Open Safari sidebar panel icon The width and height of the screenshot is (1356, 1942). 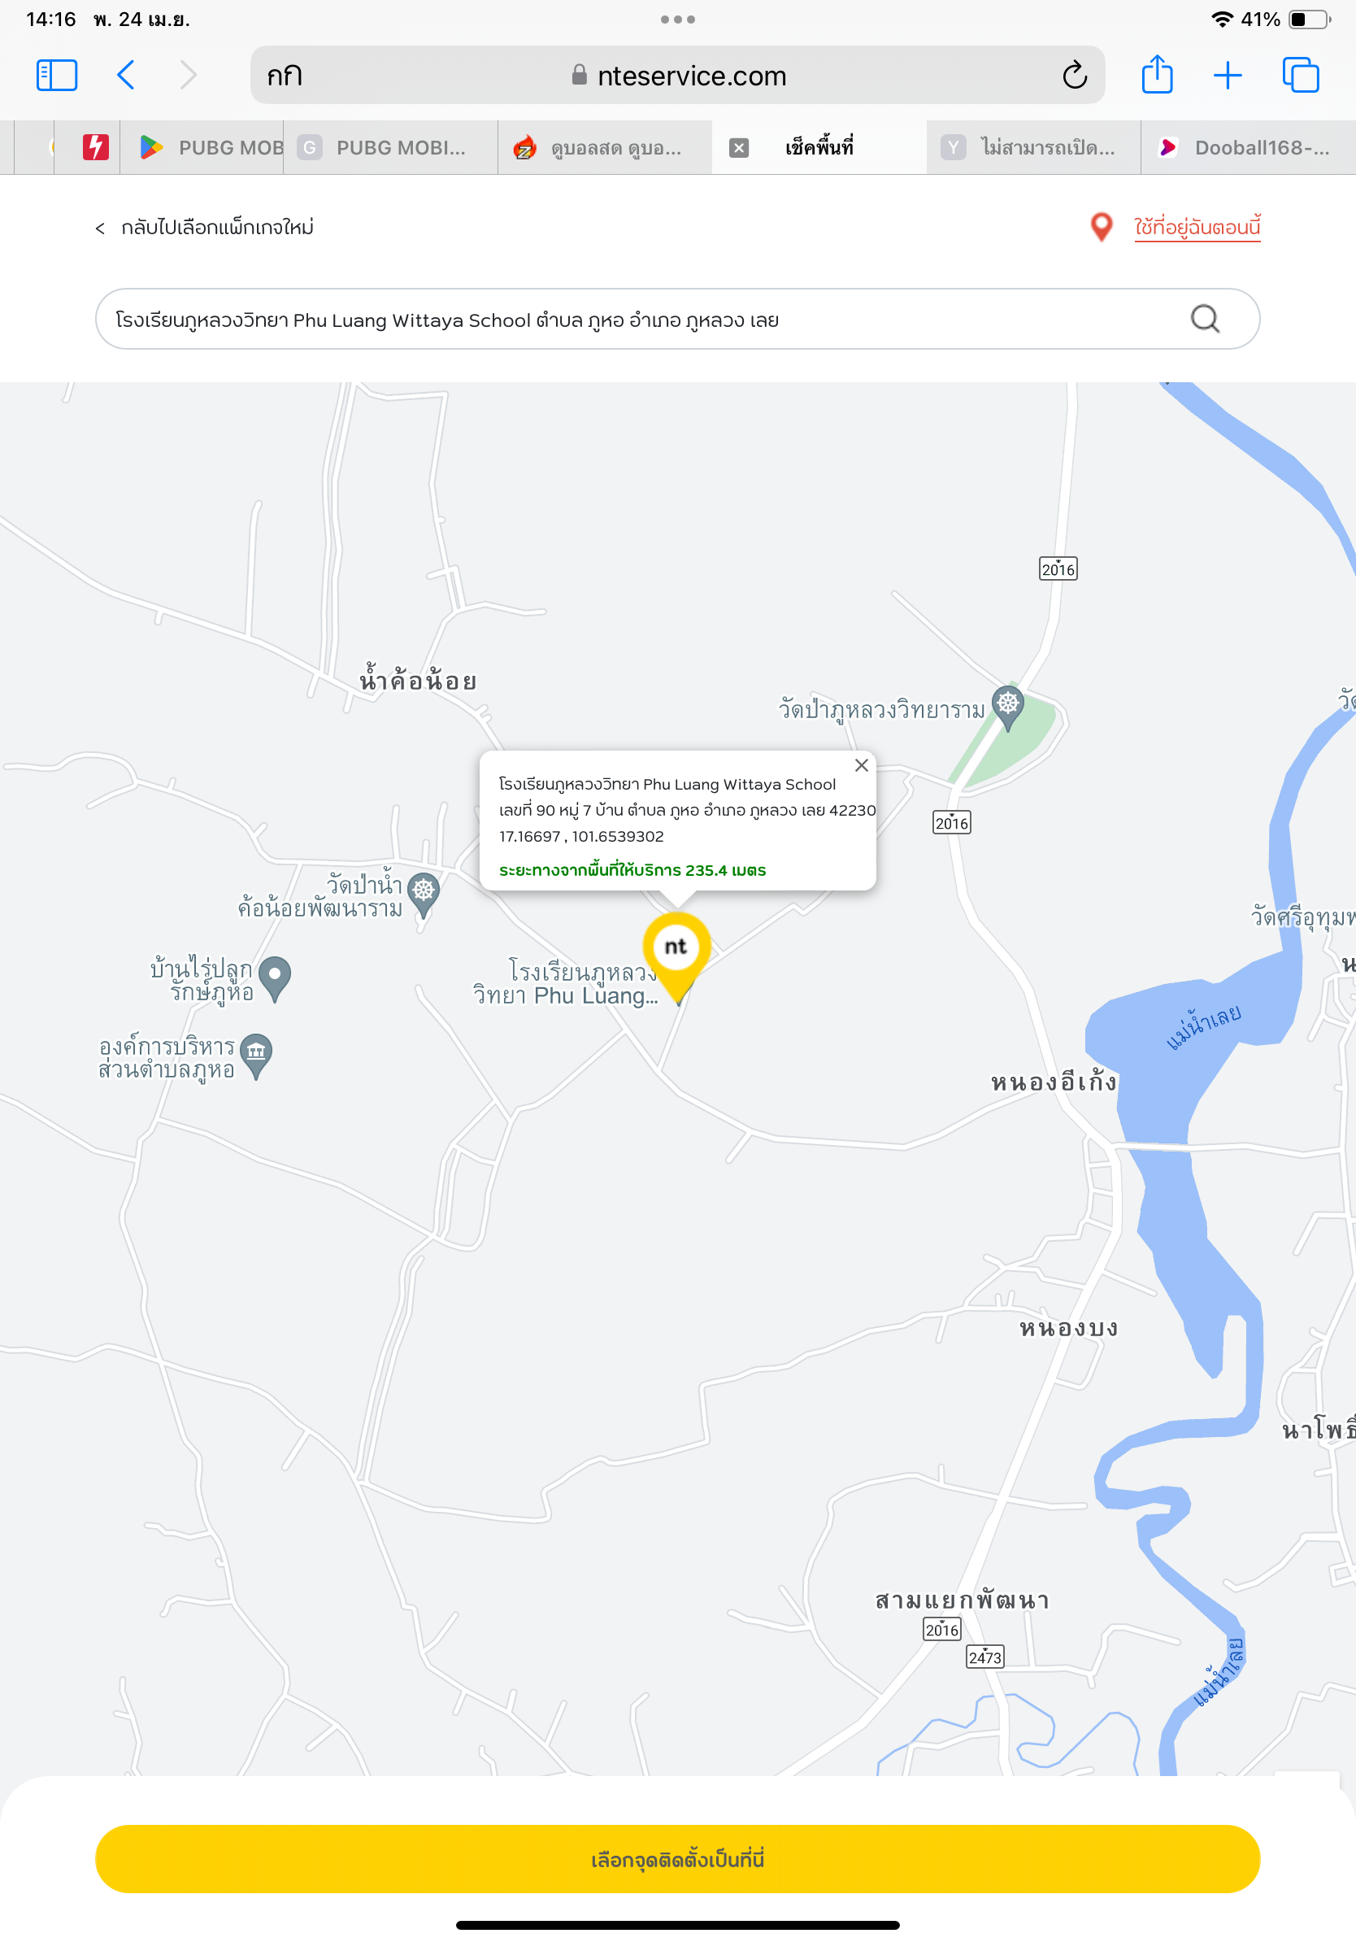(x=57, y=76)
